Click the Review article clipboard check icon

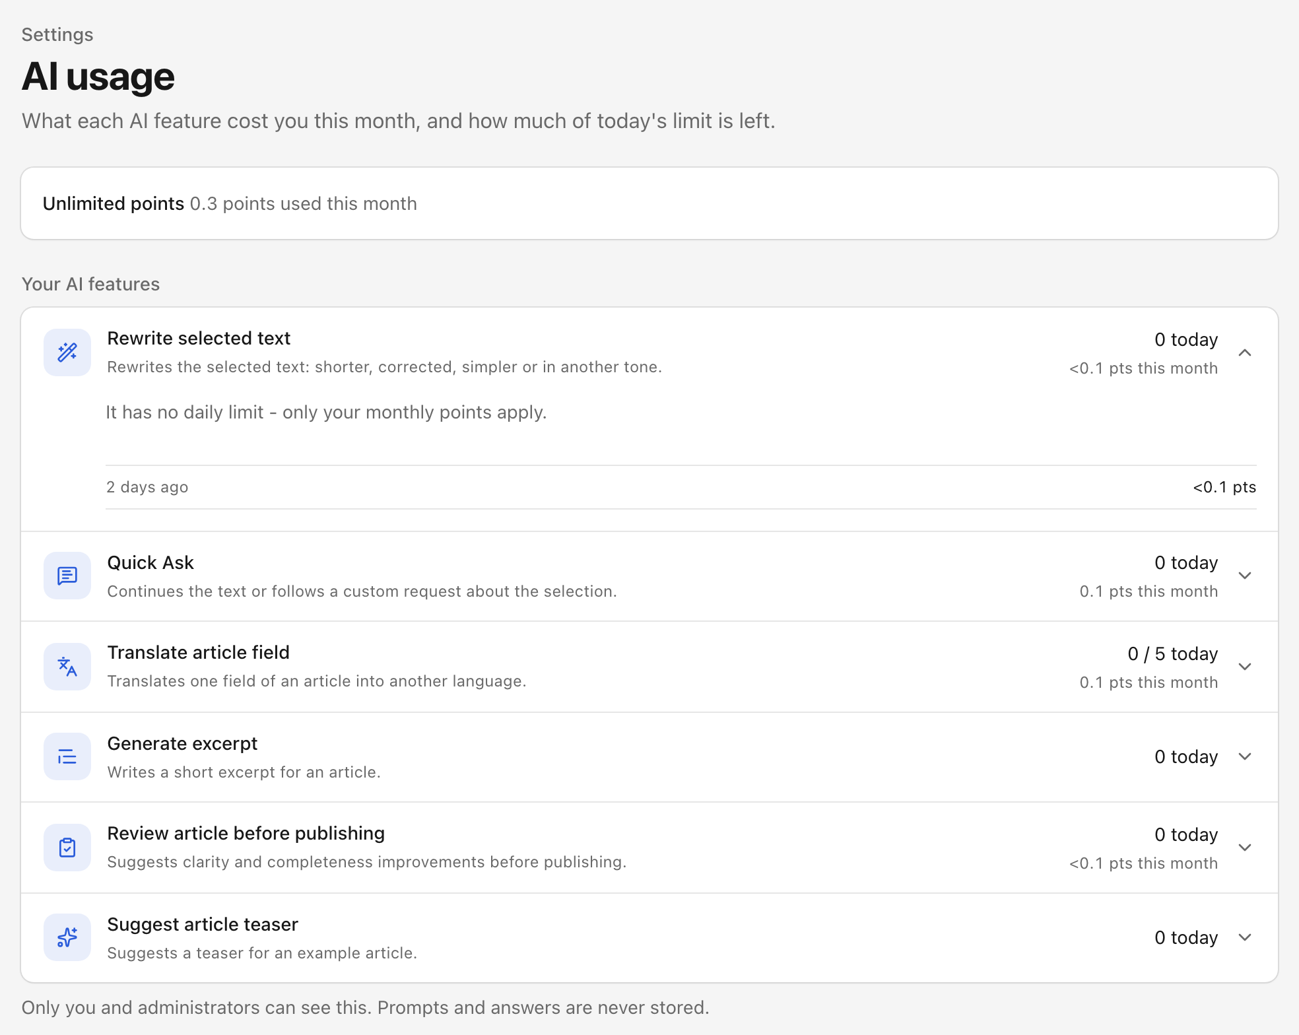pos(67,848)
